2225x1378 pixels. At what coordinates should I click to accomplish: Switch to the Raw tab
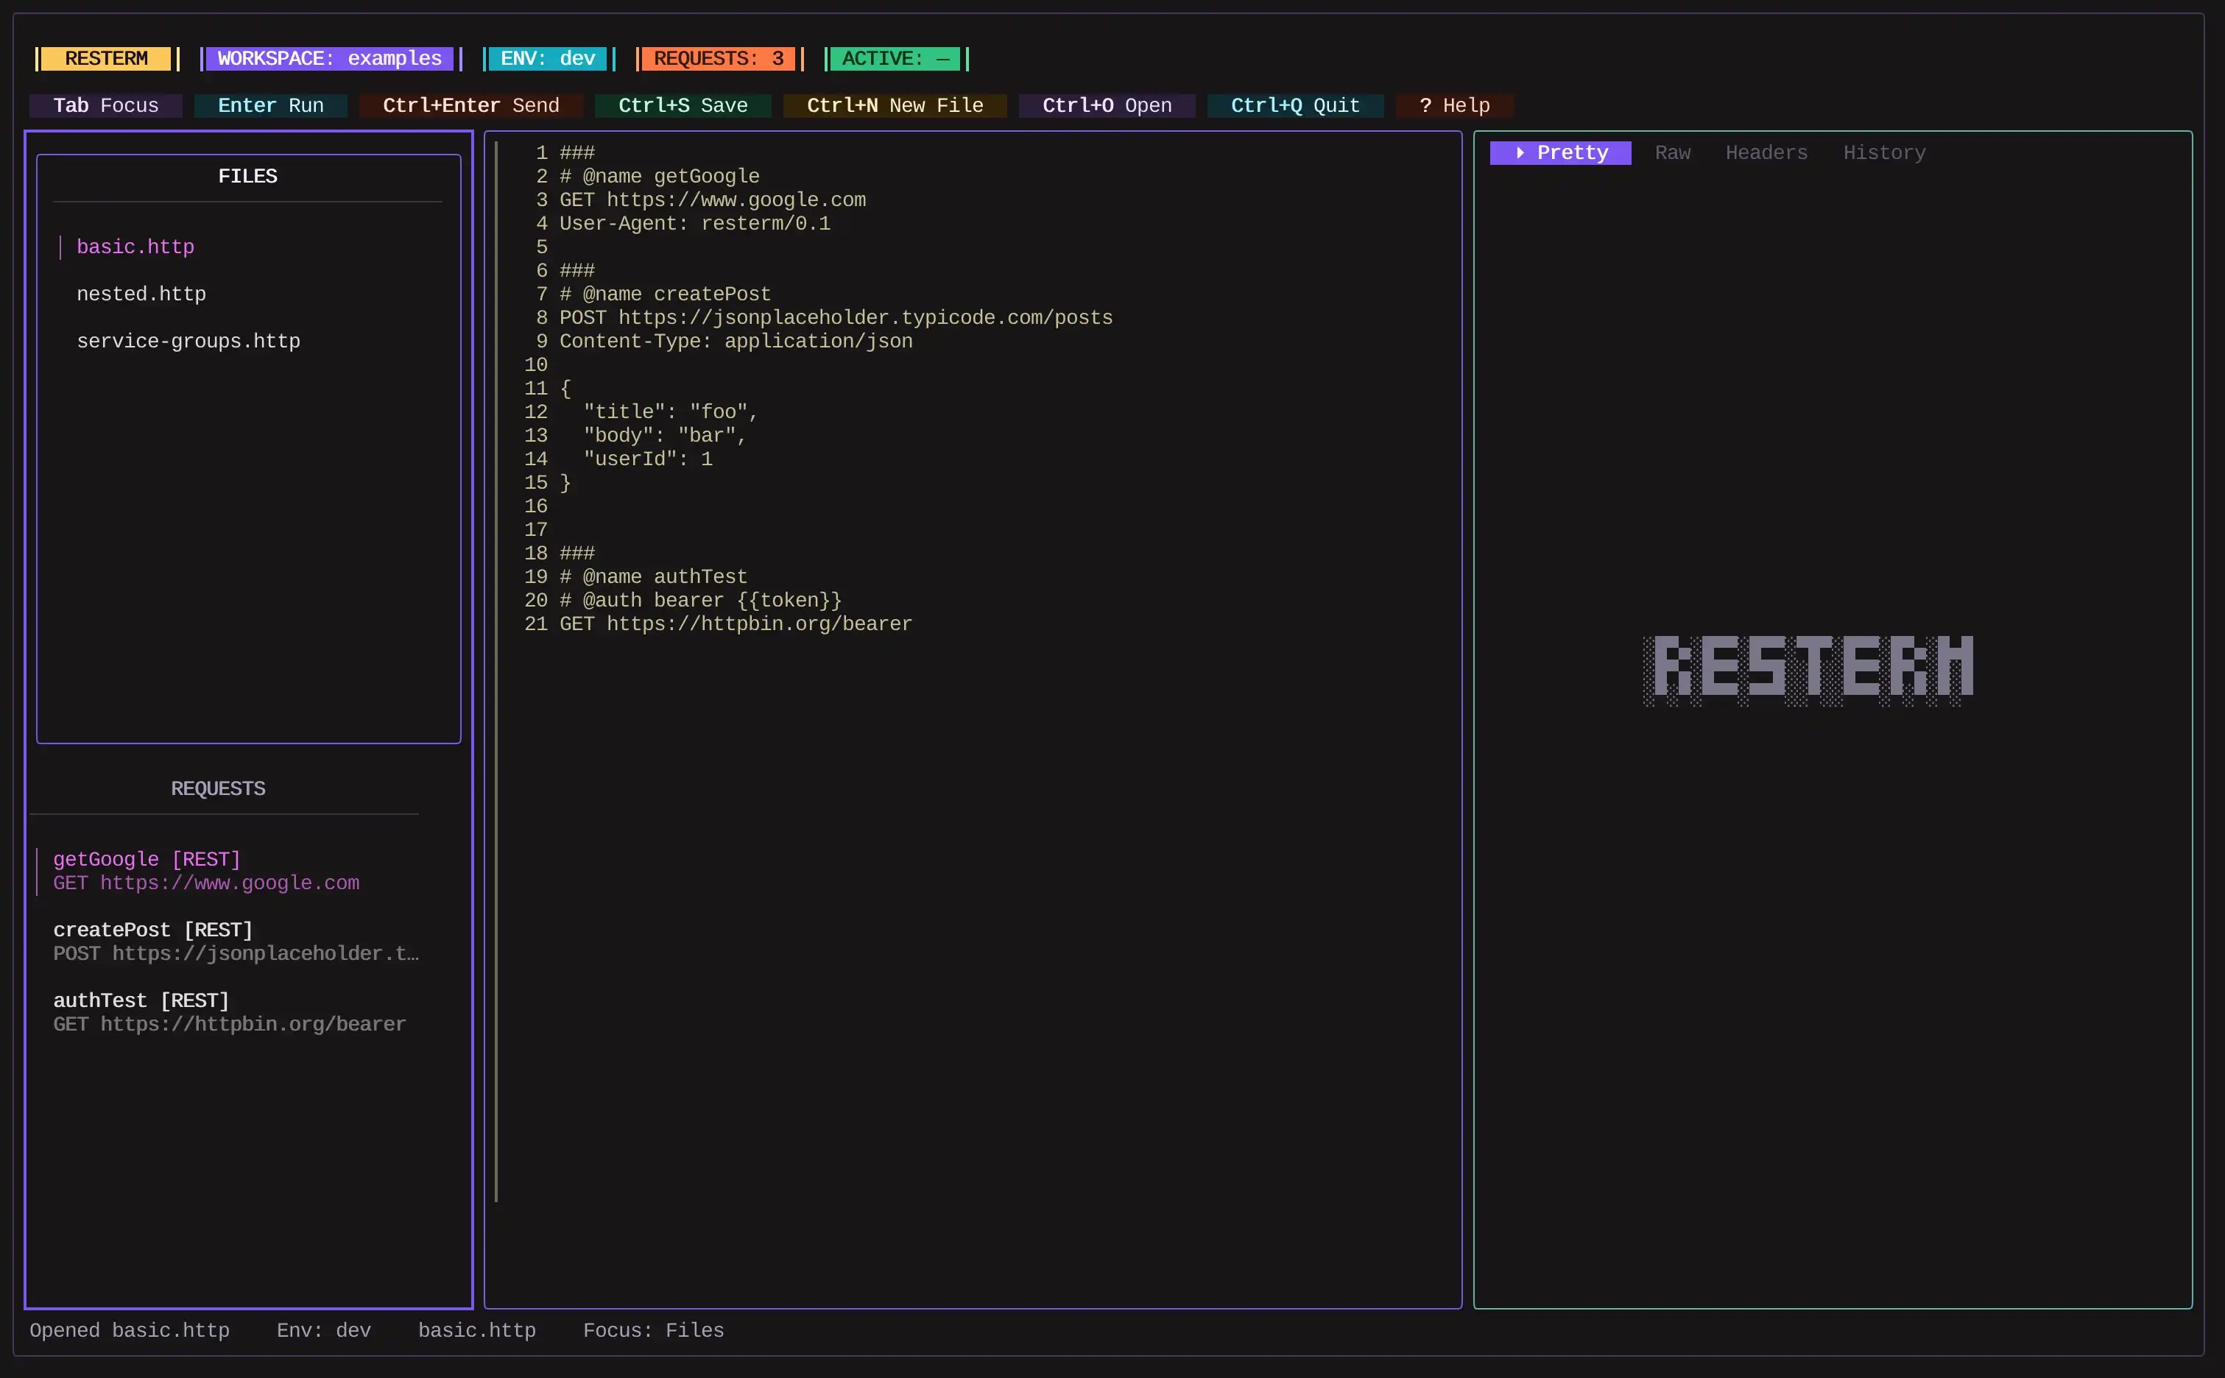(x=1673, y=153)
